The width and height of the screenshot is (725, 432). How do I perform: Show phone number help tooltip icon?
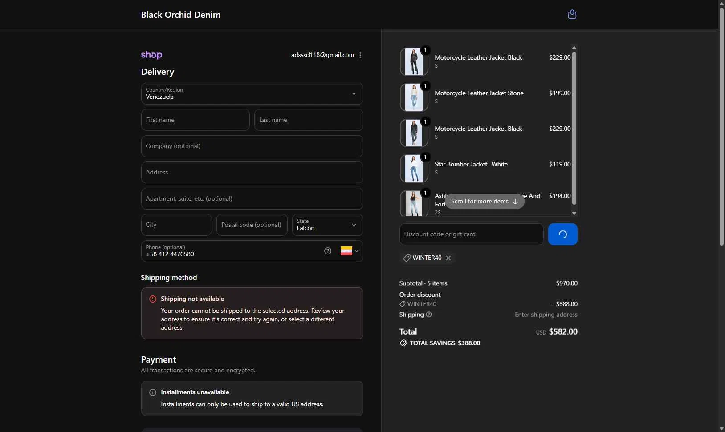(328, 251)
